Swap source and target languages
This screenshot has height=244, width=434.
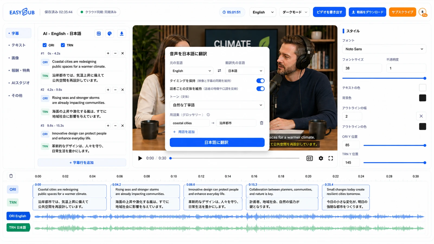pyautogui.click(x=219, y=71)
